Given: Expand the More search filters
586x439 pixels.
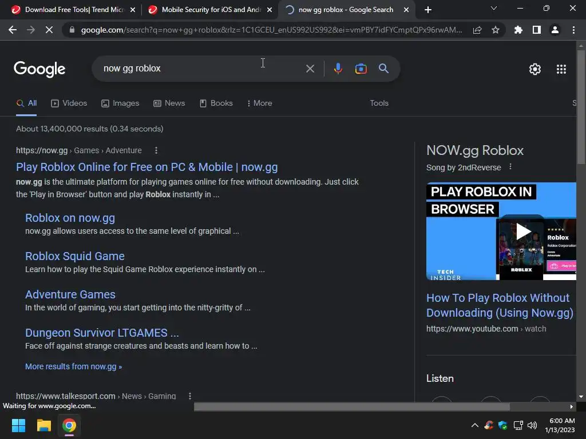Looking at the screenshot, I should [x=260, y=103].
